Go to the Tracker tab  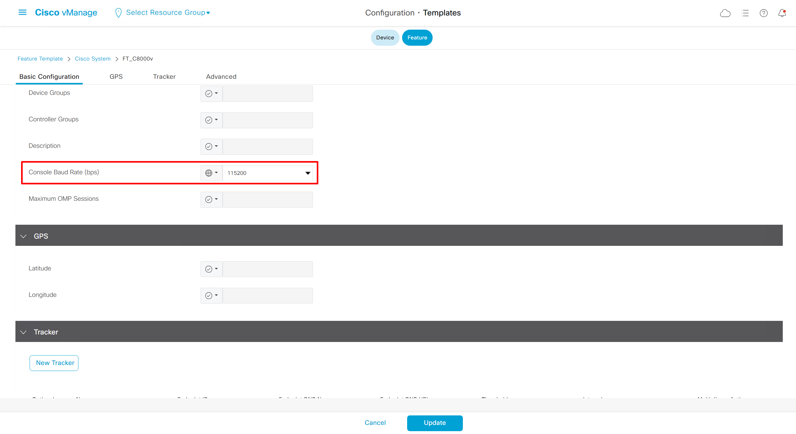pyautogui.click(x=164, y=77)
